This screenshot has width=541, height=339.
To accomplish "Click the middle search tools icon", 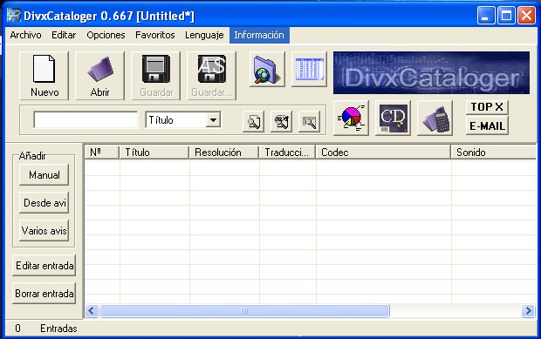I will click(281, 121).
